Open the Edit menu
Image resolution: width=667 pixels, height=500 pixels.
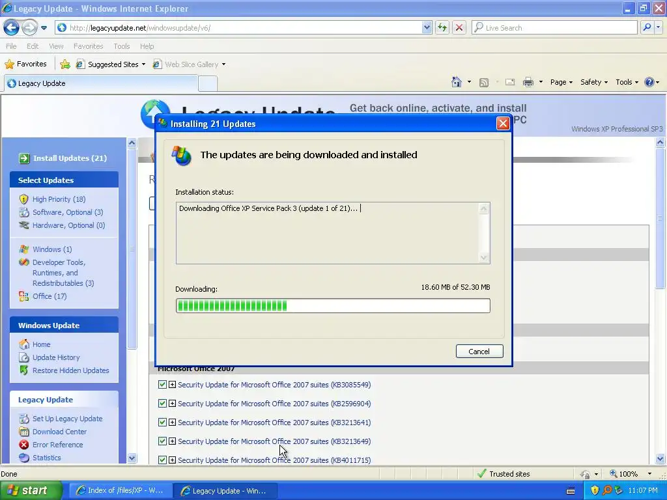point(33,46)
